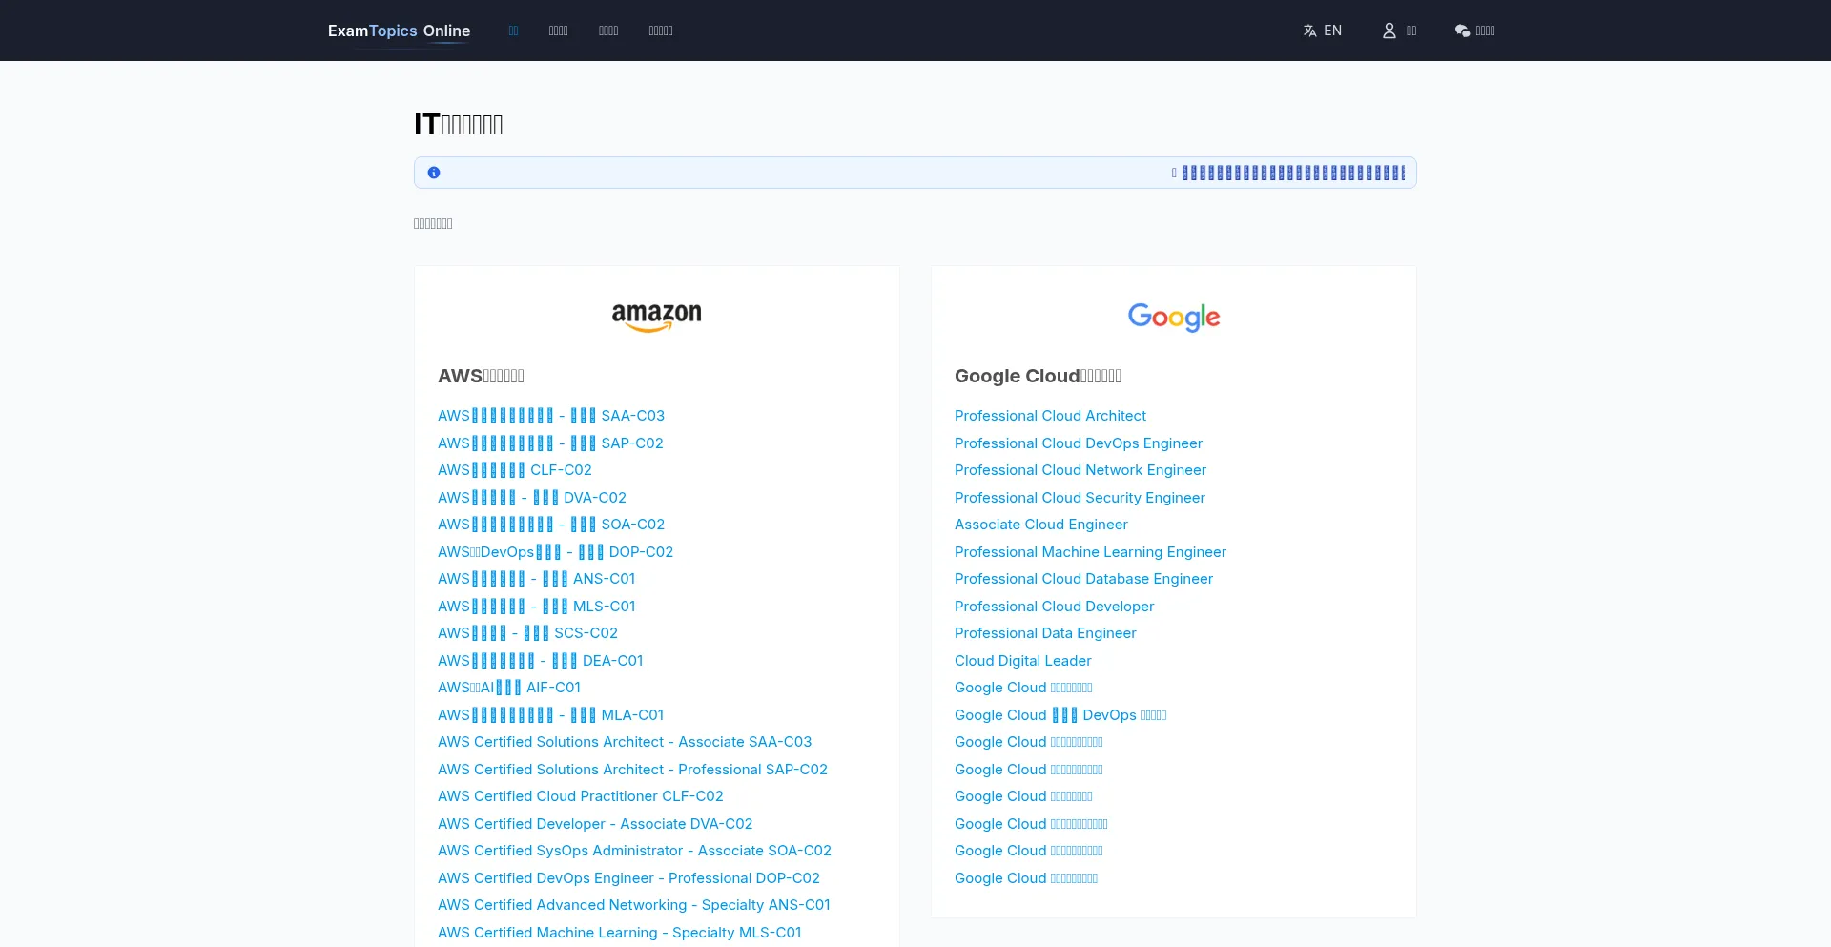
Task: Open Professional Cloud Architect link
Action: [1050, 416]
